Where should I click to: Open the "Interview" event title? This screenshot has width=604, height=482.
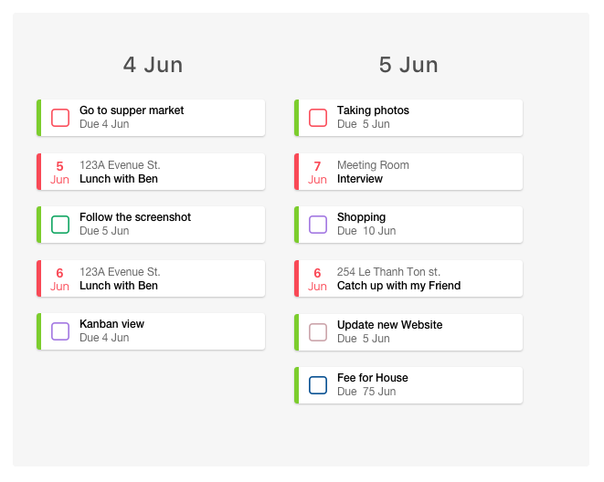360,179
